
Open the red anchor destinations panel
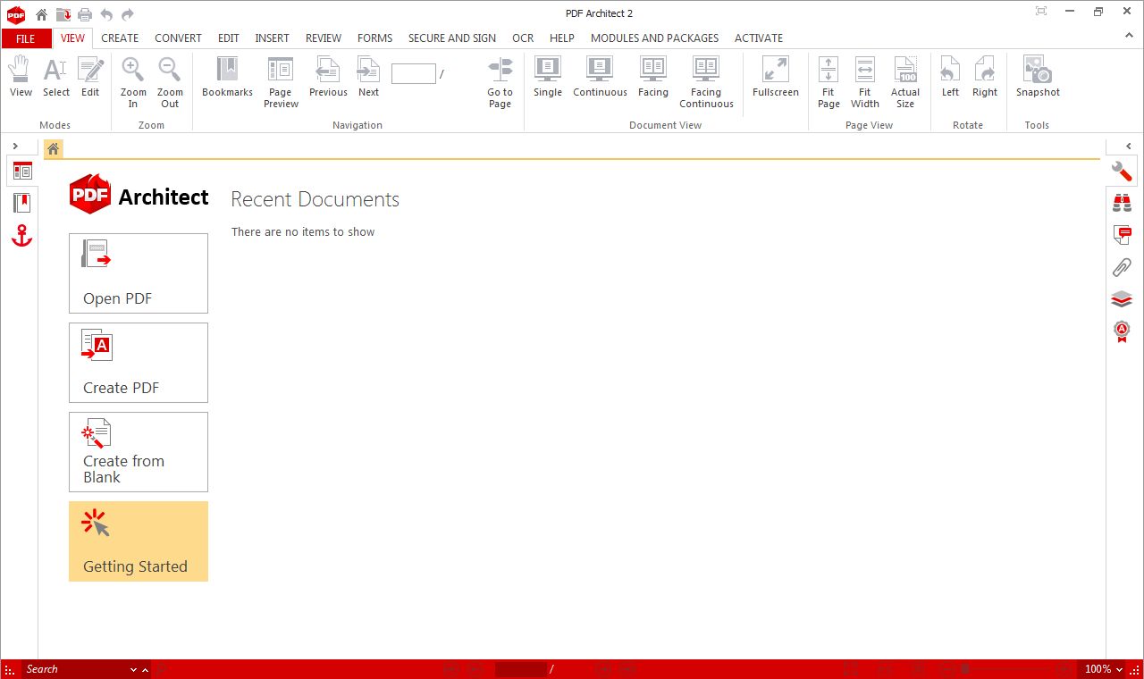[x=22, y=236]
